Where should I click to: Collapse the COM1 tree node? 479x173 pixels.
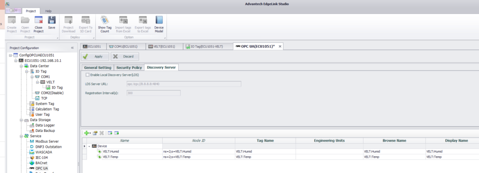pyautogui.click(x=32, y=77)
